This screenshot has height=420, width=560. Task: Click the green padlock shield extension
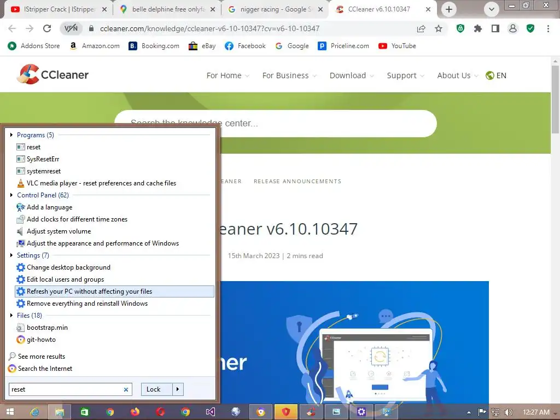(x=460, y=28)
